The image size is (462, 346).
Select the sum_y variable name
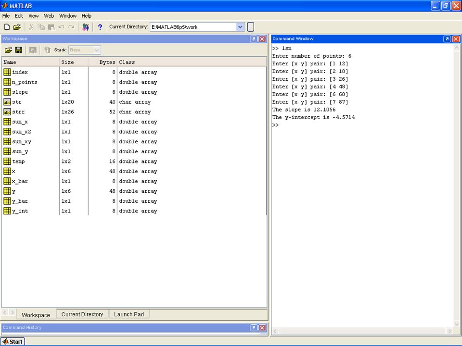[x=20, y=151]
